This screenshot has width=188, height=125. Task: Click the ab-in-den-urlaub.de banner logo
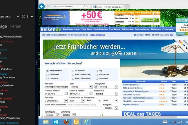[55, 18]
